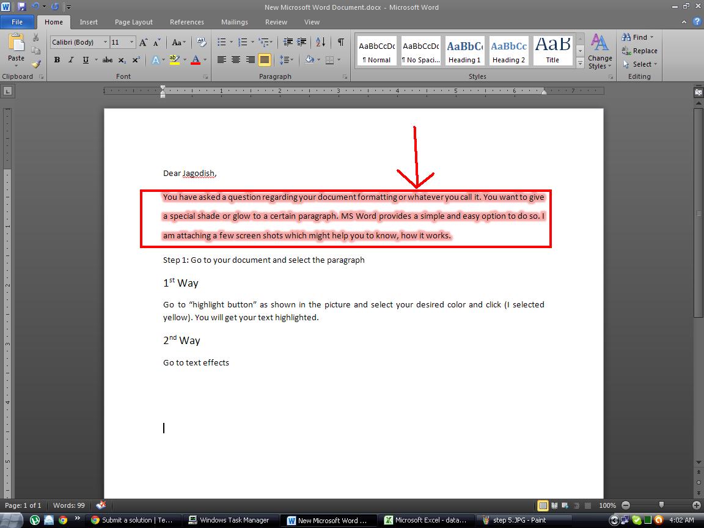
Task: Apply strikethrough to selected text
Action: [x=107, y=59]
